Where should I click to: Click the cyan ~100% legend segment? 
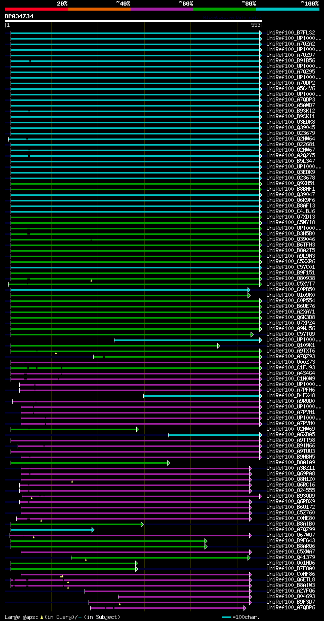pyautogui.click(x=288, y=9)
